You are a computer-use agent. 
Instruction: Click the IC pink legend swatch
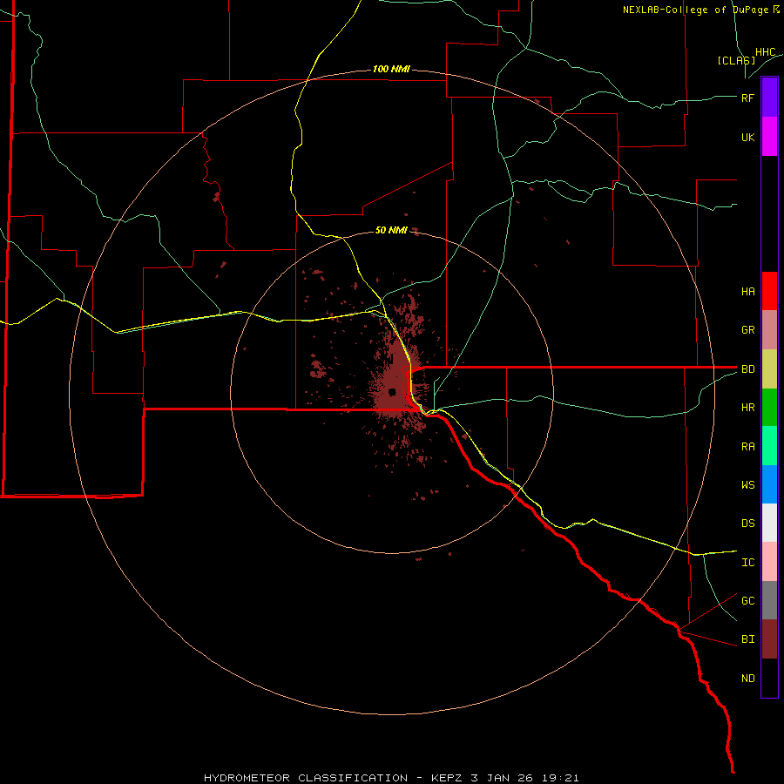pos(769,562)
